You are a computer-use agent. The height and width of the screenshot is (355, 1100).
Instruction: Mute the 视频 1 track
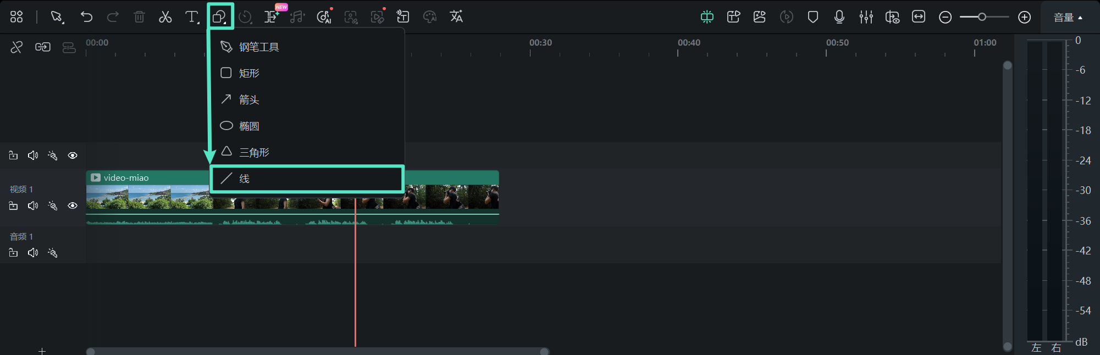click(x=33, y=206)
